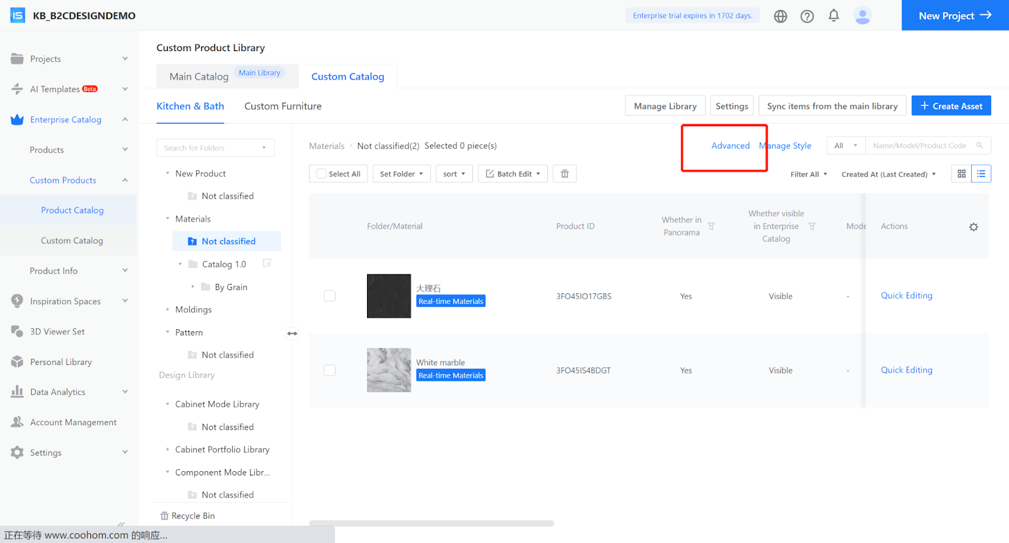The width and height of the screenshot is (1009, 543).
Task: Open Created At sort order dropdown
Action: pyautogui.click(x=888, y=175)
